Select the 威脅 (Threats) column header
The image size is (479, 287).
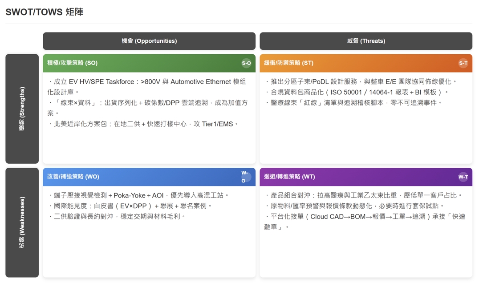coord(366,41)
